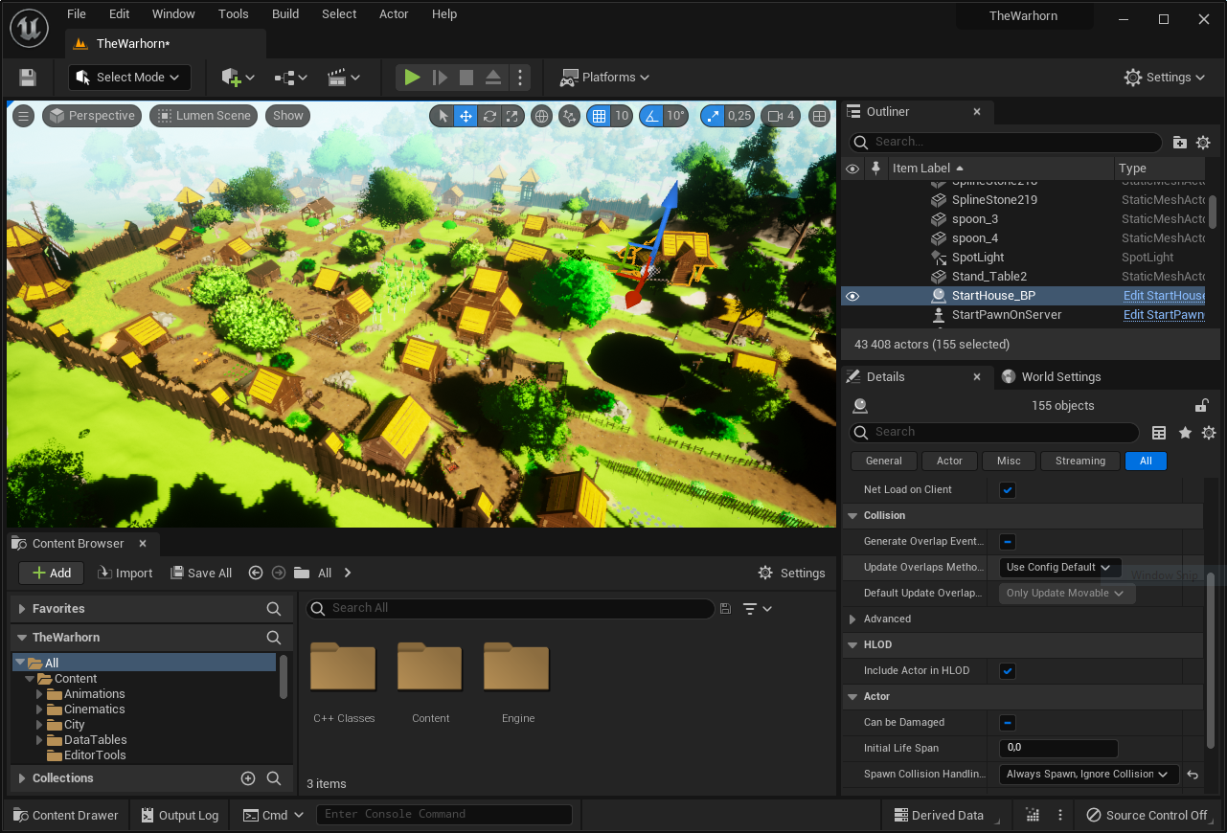Open Outliner settings gear
Screen dimensions: 1227x833
tap(1203, 143)
